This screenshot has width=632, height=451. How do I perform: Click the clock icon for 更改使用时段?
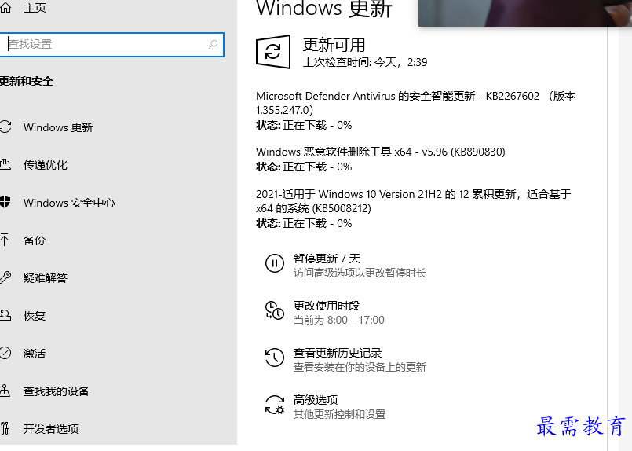pyautogui.click(x=275, y=310)
